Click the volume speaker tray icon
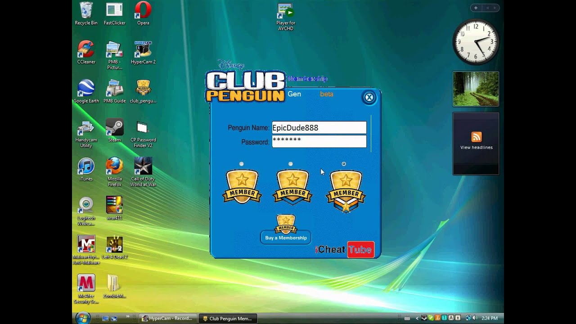The image size is (576, 324). pyautogui.click(x=475, y=318)
